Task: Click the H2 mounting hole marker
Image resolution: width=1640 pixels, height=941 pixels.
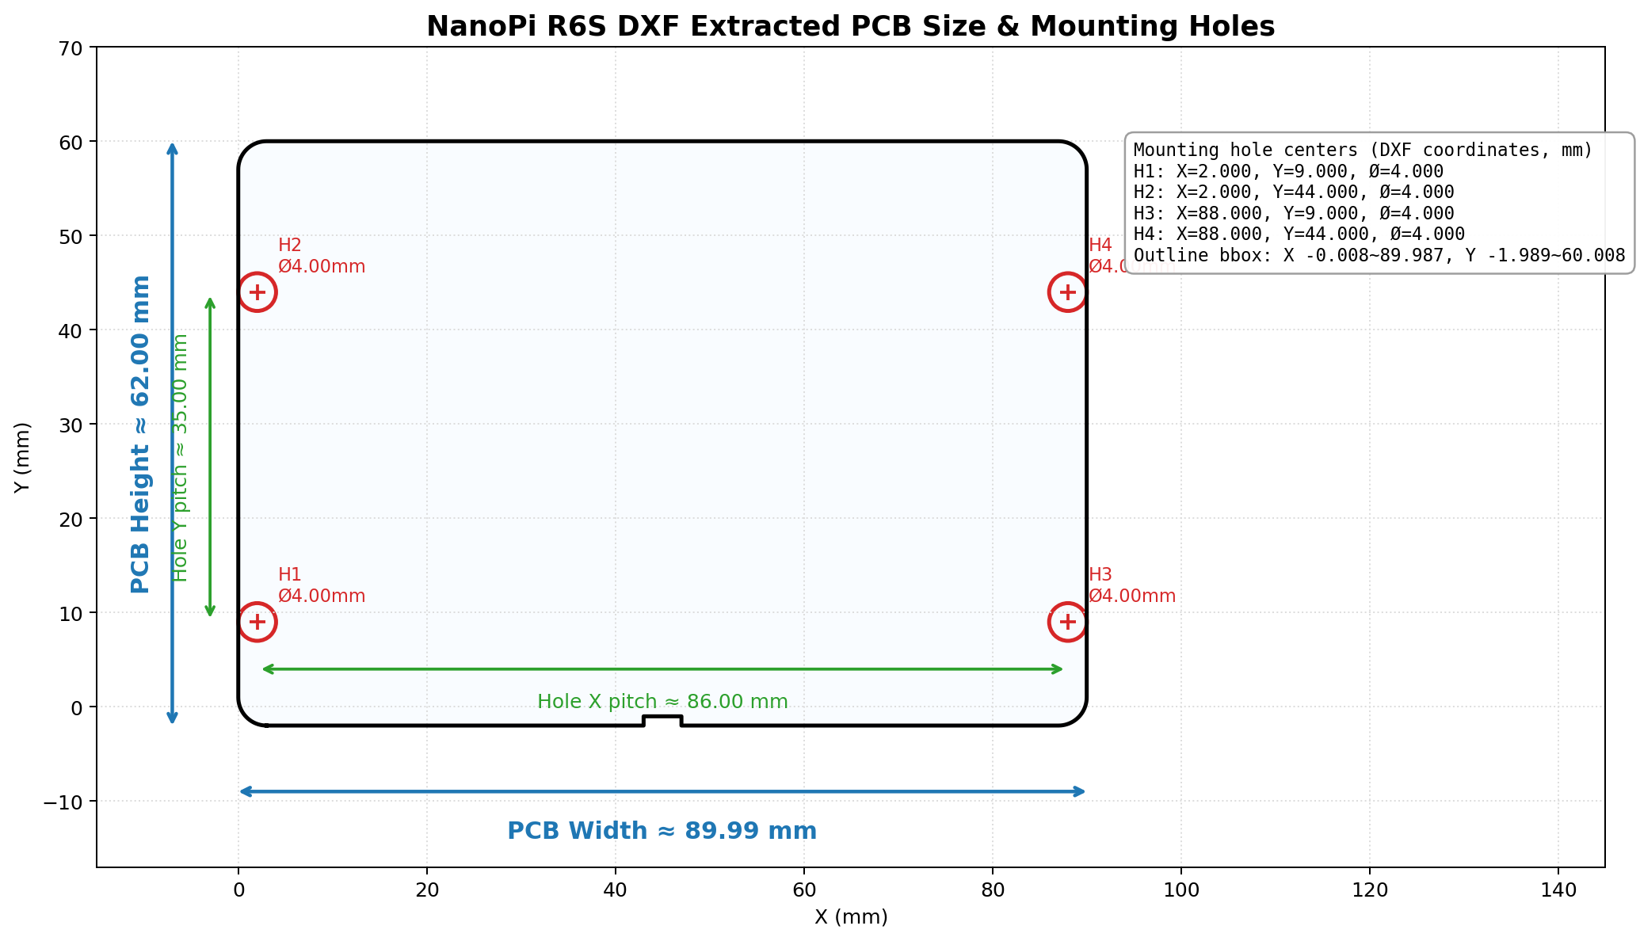Action: pos(257,292)
